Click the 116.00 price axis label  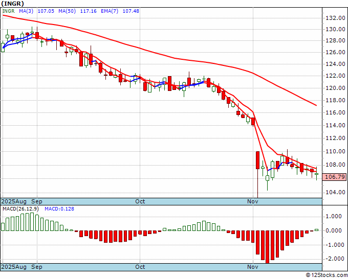[x=335, y=112]
